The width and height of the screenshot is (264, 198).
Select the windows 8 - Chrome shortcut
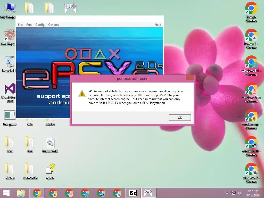pos(251,173)
